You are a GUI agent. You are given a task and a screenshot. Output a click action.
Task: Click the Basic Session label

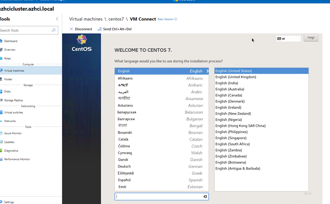click(165, 19)
